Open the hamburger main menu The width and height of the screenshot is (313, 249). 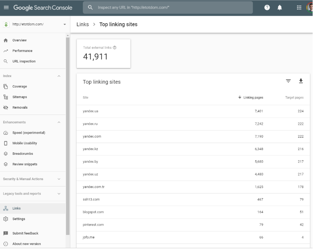6,7
